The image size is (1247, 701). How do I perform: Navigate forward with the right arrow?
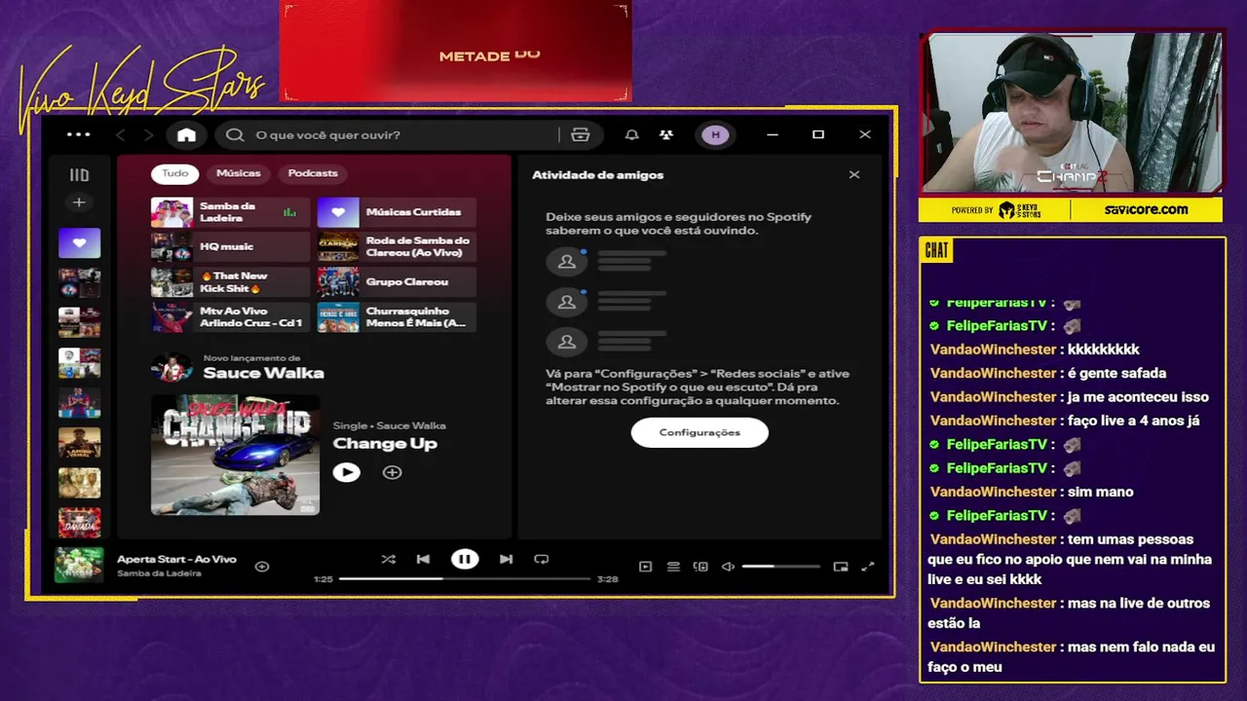(148, 134)
